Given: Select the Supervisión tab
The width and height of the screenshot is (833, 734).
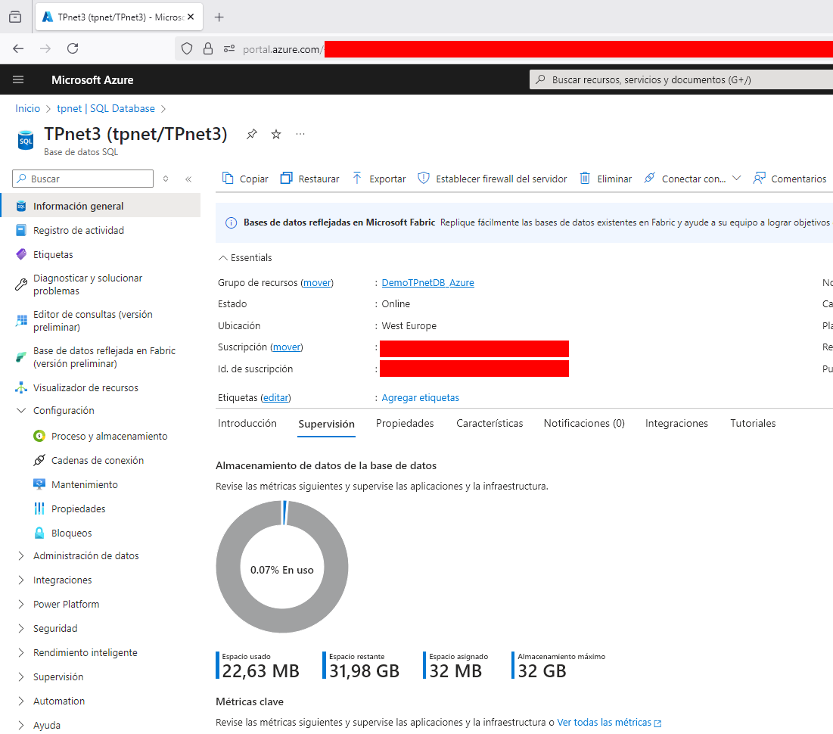Looking at the screenshot, I should coord(326,424).
